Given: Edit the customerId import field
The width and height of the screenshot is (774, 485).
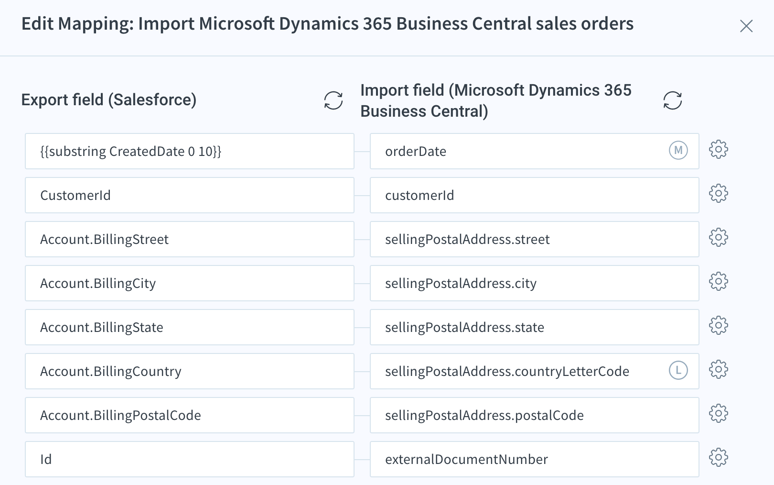Looking at the screenshot, I should pyautogui.click(x=535, y=195).
